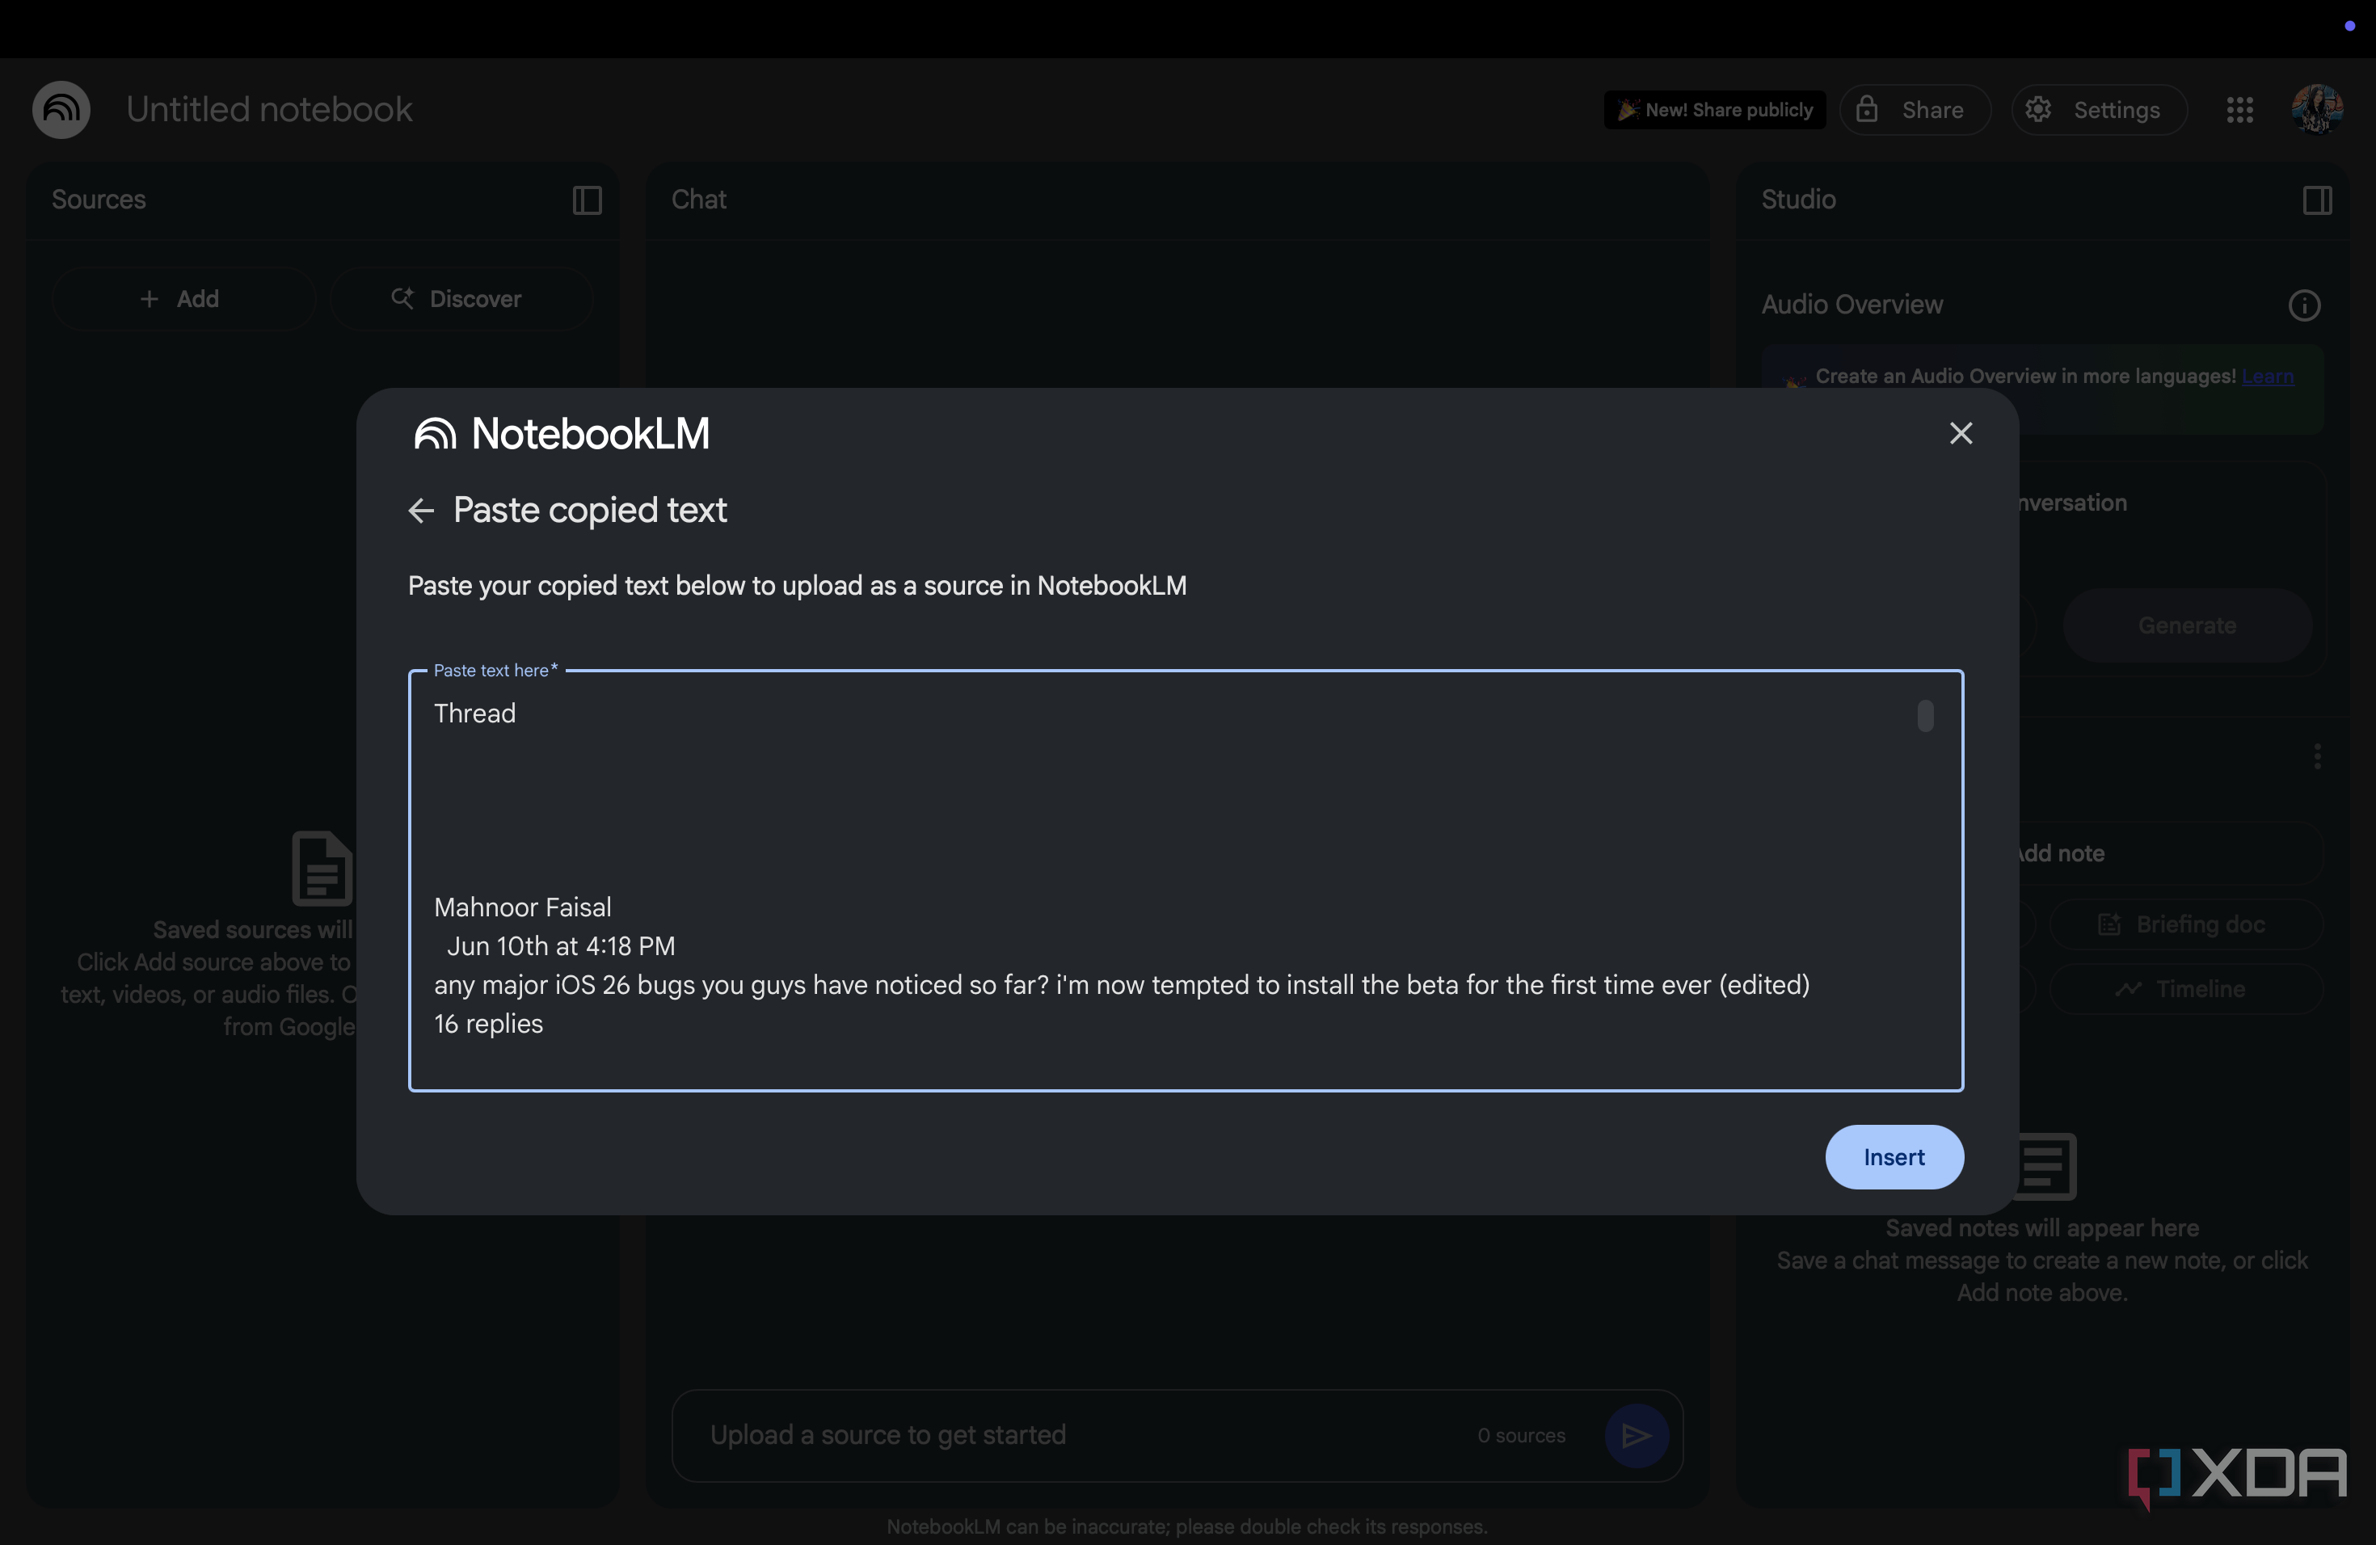Click Add in the Sources panel
Image resolution: width=2376 pixels, height=1545 pixels.
[x=183, y=298]
